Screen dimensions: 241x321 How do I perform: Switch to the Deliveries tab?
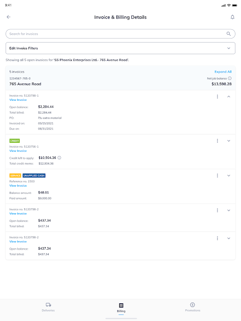48,307
